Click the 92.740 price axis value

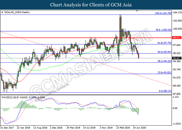[177, 69]
